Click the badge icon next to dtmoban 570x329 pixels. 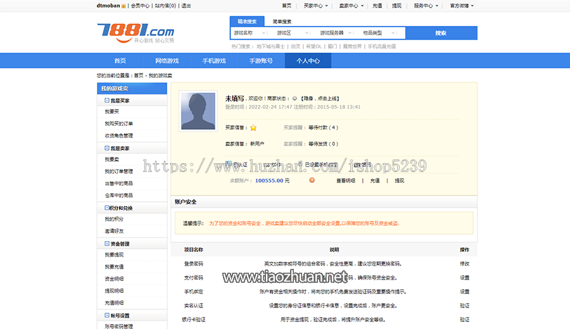click(123, 6)
